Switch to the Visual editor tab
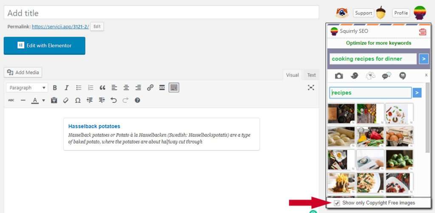 click(x=292, y=75)
